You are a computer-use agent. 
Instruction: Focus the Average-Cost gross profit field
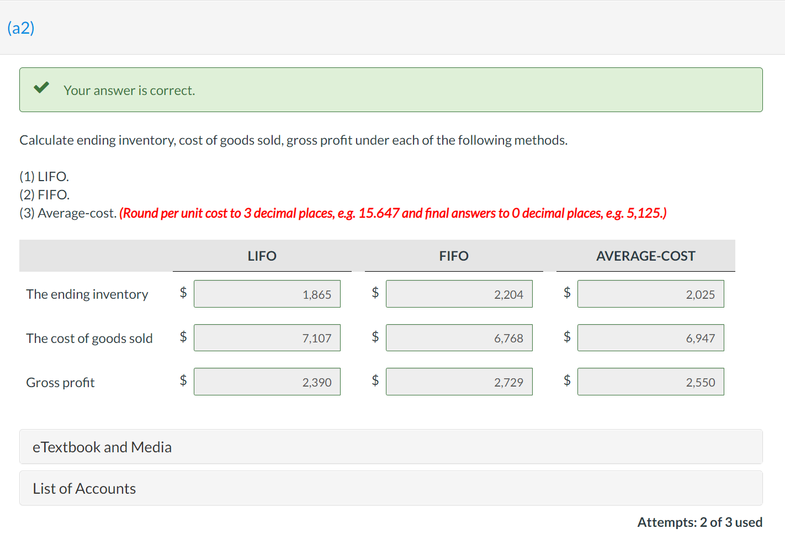[x=651, y=382]
